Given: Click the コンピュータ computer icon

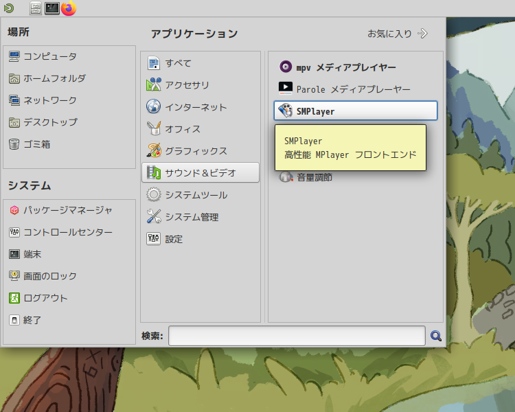Looking at the screenshot, I should 14,56.
